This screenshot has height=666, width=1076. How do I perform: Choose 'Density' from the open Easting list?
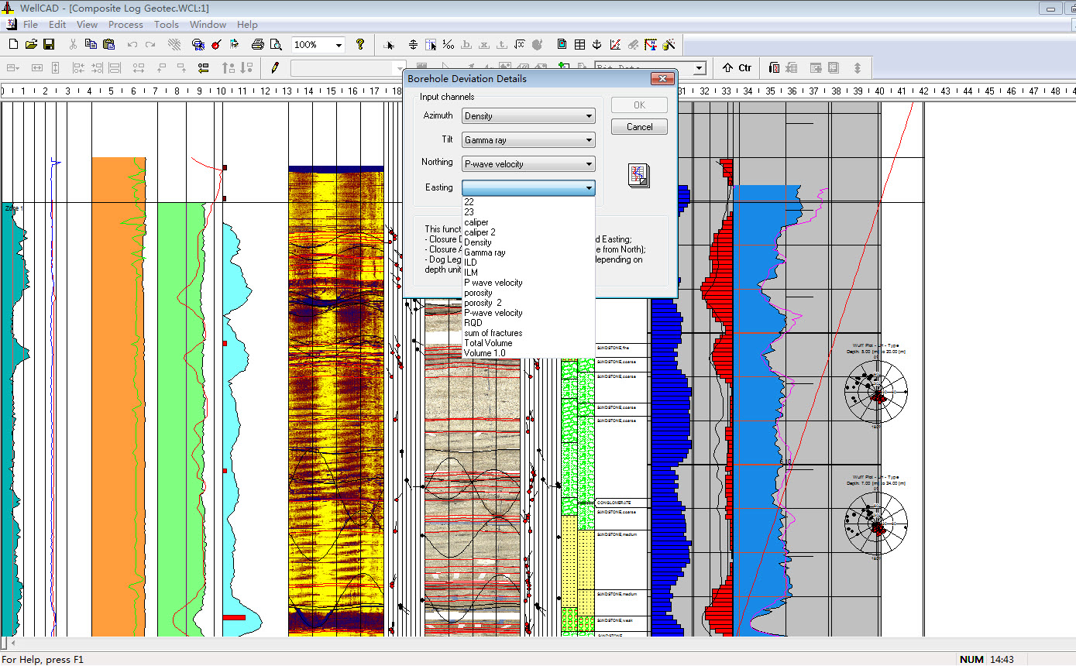(x=528, y=242)
